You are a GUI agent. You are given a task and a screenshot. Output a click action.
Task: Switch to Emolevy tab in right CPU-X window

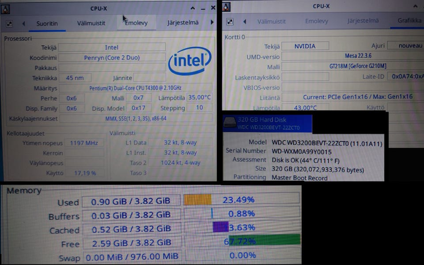tap(316, 21)
